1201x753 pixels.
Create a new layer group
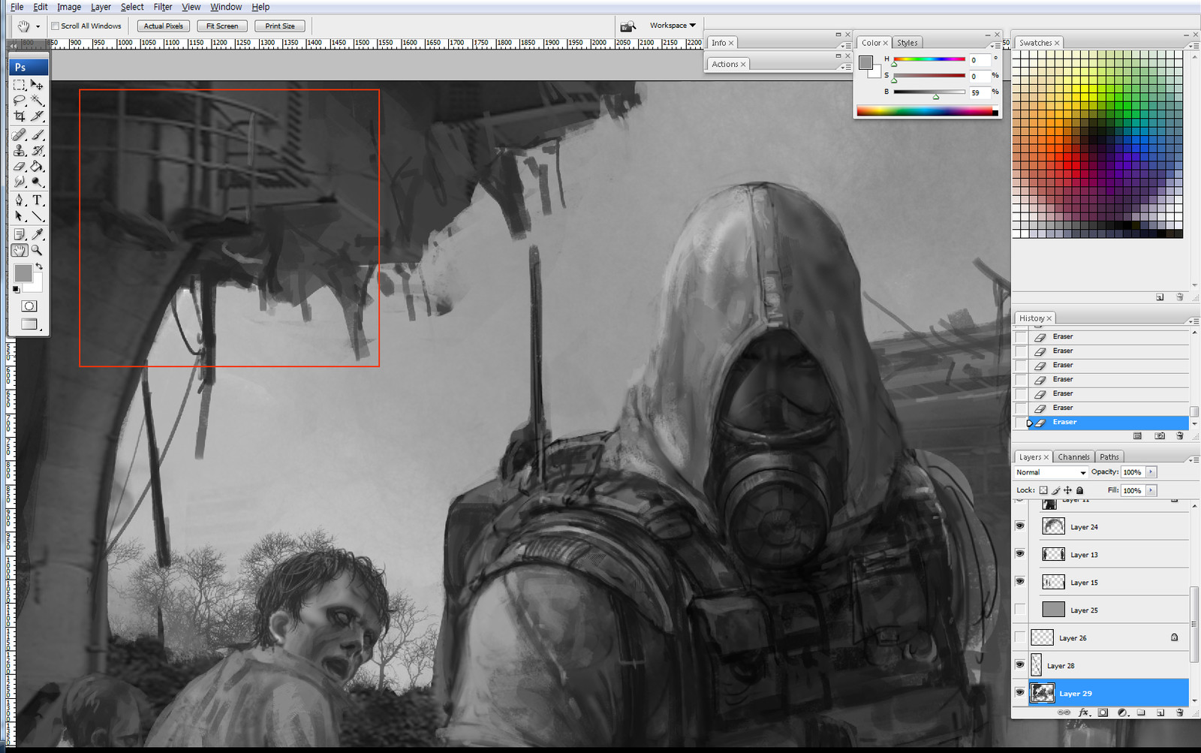click(1141, 712)
